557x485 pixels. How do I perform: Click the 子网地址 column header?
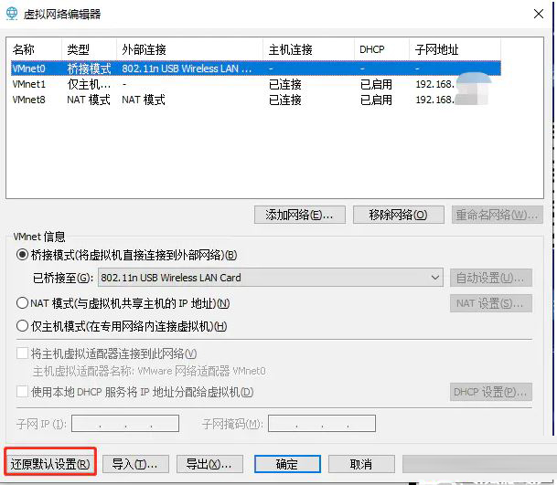(x=455, y=49)
